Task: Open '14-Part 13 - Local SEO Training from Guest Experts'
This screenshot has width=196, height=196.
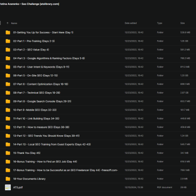Action: coord(52,145)
